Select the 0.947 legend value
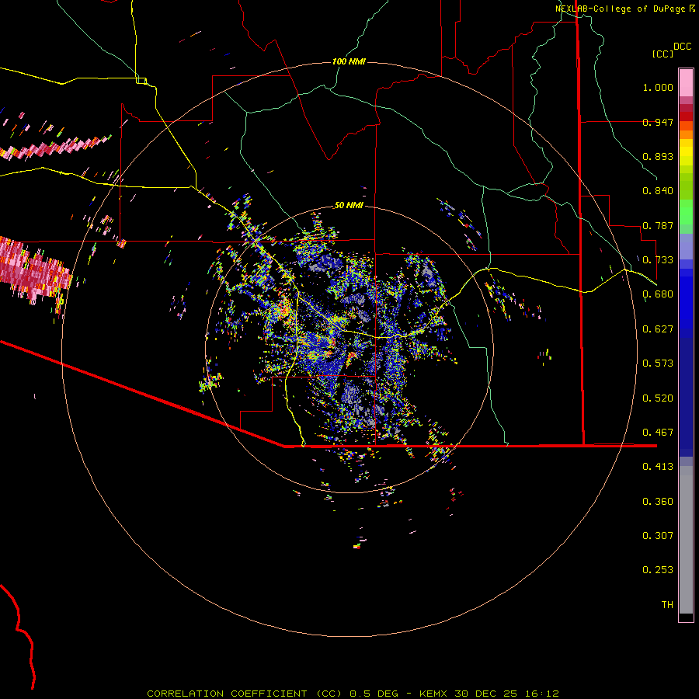This screenshot has width=699, height=699. click(x=658, y=122)
